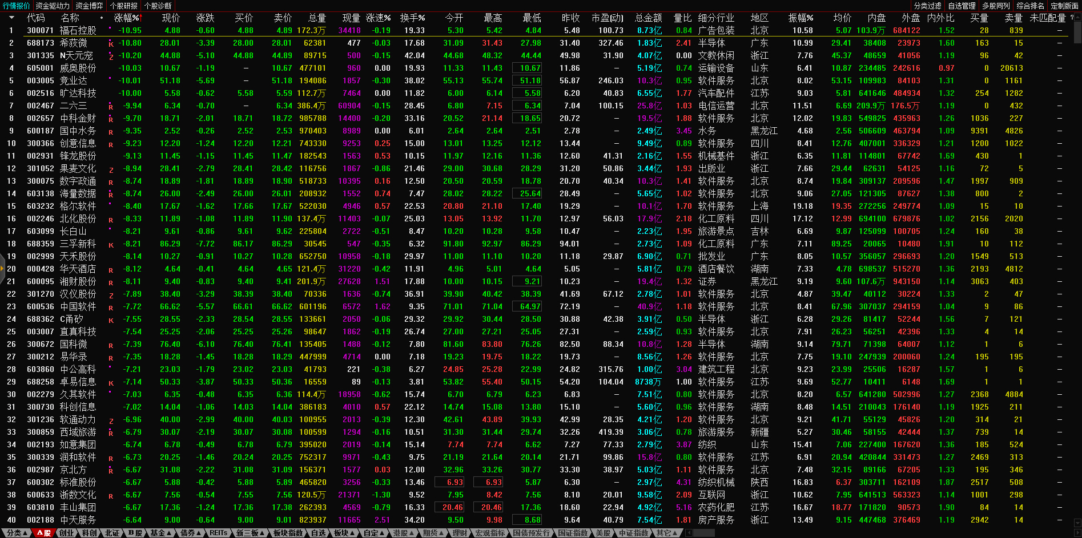Click the question mark help icon in header
The width and height of the screenshot is (1082, 538).
(1072, 18)
